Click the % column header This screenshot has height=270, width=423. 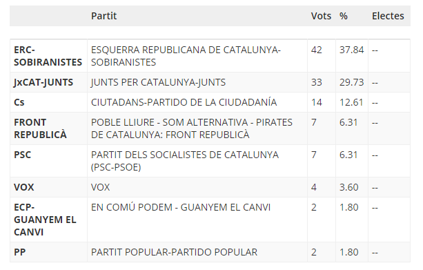344,16
